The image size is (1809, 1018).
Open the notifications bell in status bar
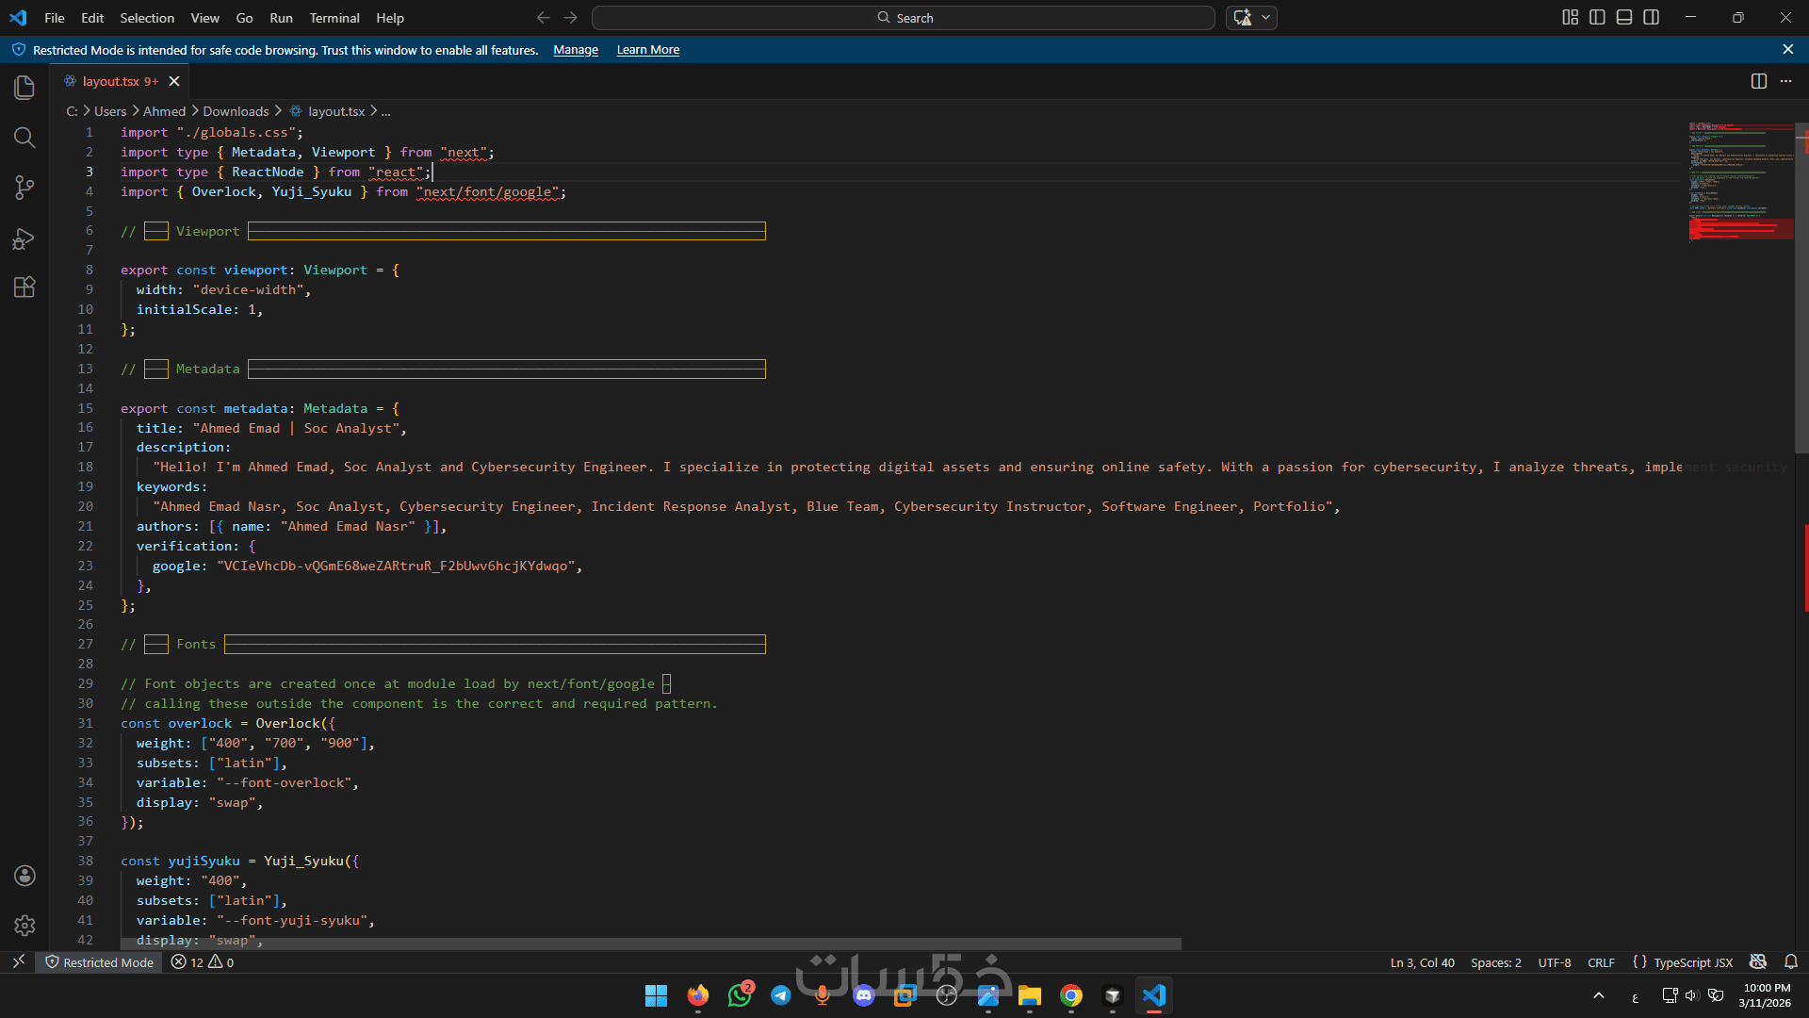point(1791,962)
